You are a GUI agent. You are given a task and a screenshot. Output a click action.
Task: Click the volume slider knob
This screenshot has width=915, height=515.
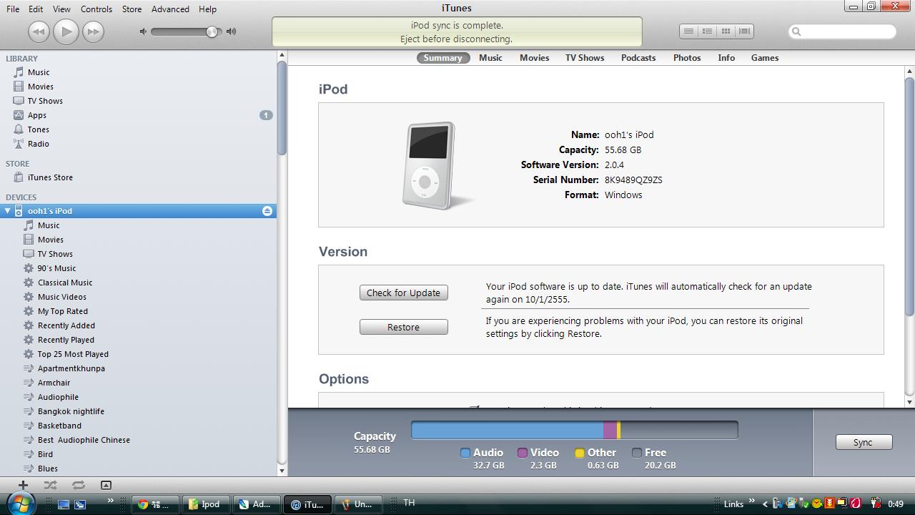click(212, 31)
